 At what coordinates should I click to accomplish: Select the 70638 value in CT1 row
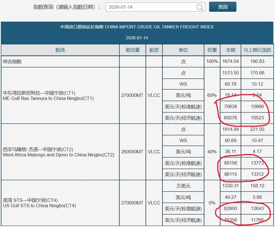[230, 107]
